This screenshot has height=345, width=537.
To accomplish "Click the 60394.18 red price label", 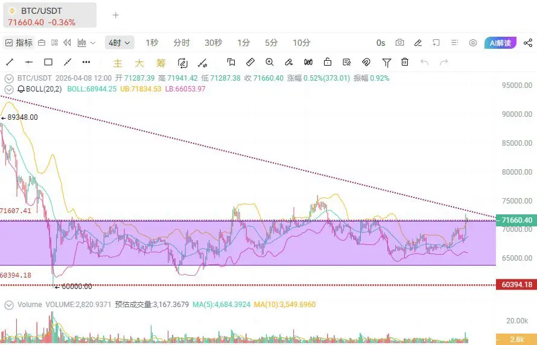I will pyautogui.click(x=516, y=285).
